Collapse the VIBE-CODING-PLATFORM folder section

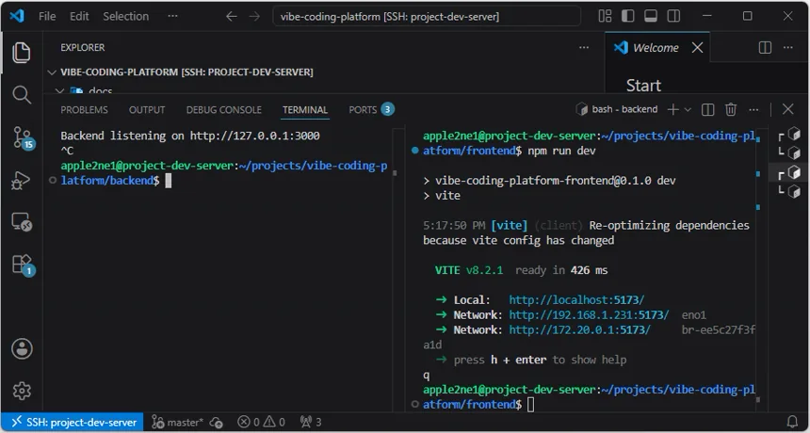[x=52, y=72]
